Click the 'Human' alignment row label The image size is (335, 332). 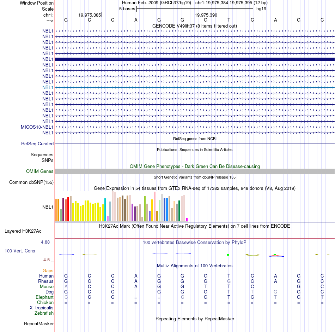coord(46,276)
